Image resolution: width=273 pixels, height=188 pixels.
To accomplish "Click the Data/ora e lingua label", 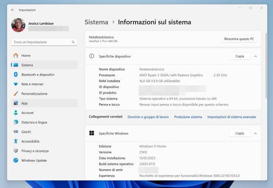I will click(x=34, y=122).
